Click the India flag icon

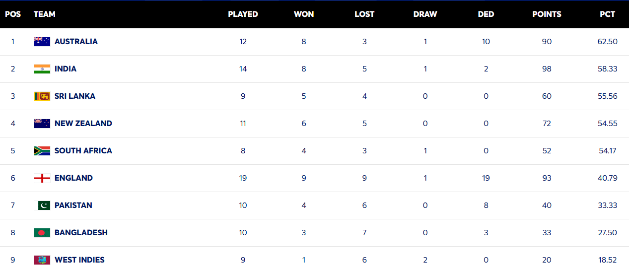(x=42, y=69)
